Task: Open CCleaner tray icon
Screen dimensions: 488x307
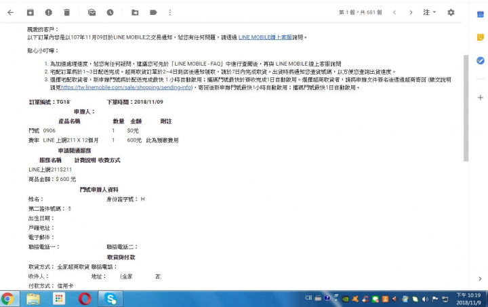Action: tap(365, 300)
